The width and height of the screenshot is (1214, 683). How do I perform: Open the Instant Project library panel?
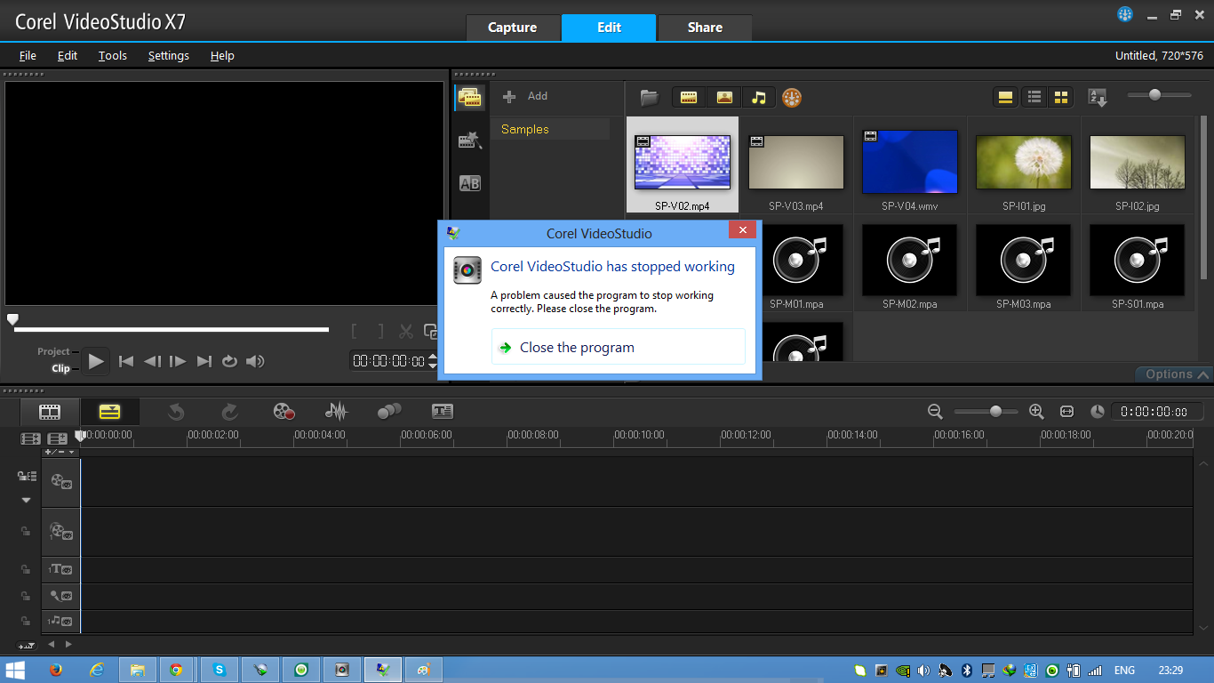click(x=469, y=141)
